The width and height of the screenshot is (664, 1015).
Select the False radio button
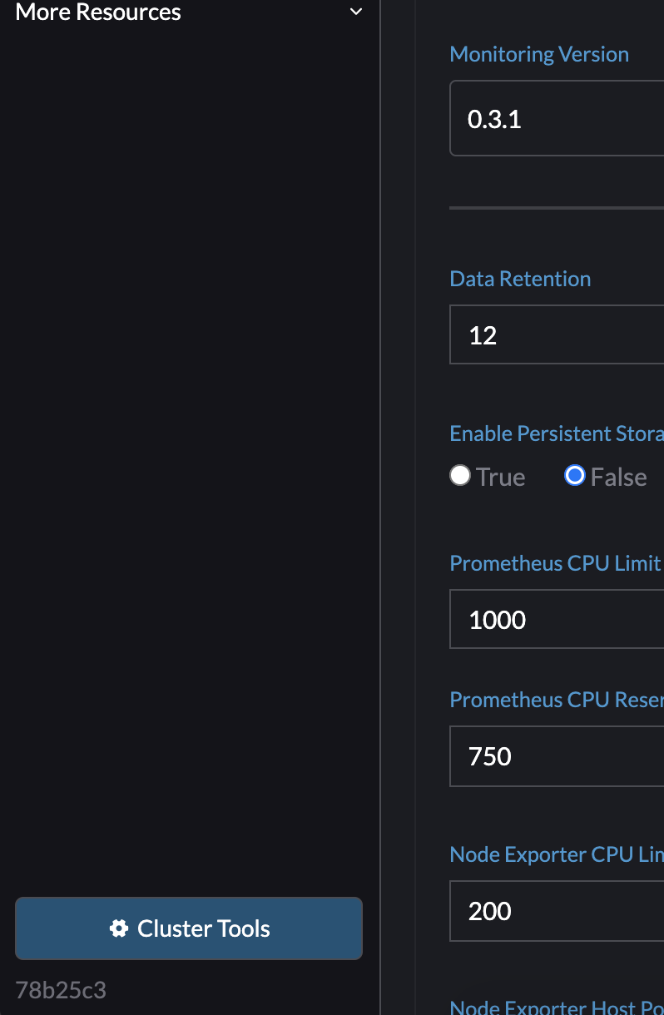(574, 475)
